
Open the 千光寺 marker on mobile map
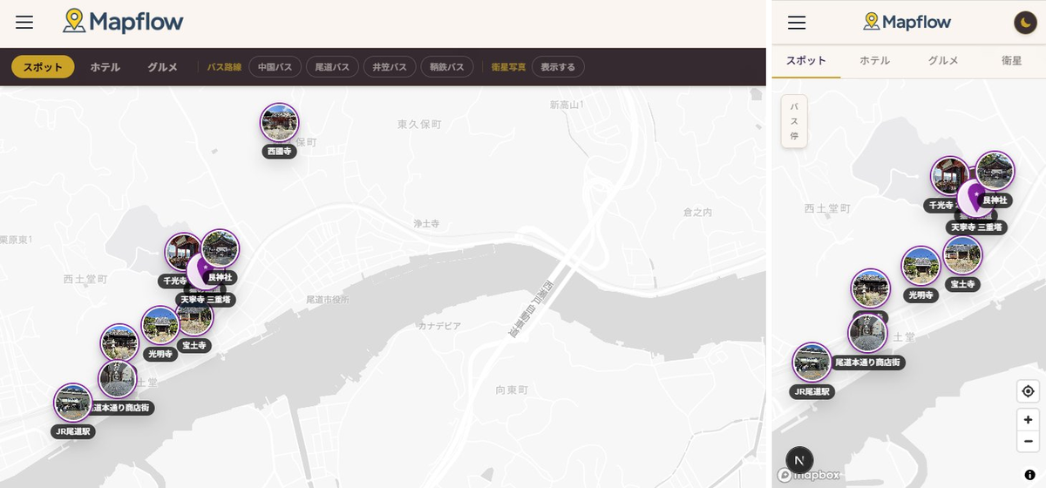click(948, 176)
